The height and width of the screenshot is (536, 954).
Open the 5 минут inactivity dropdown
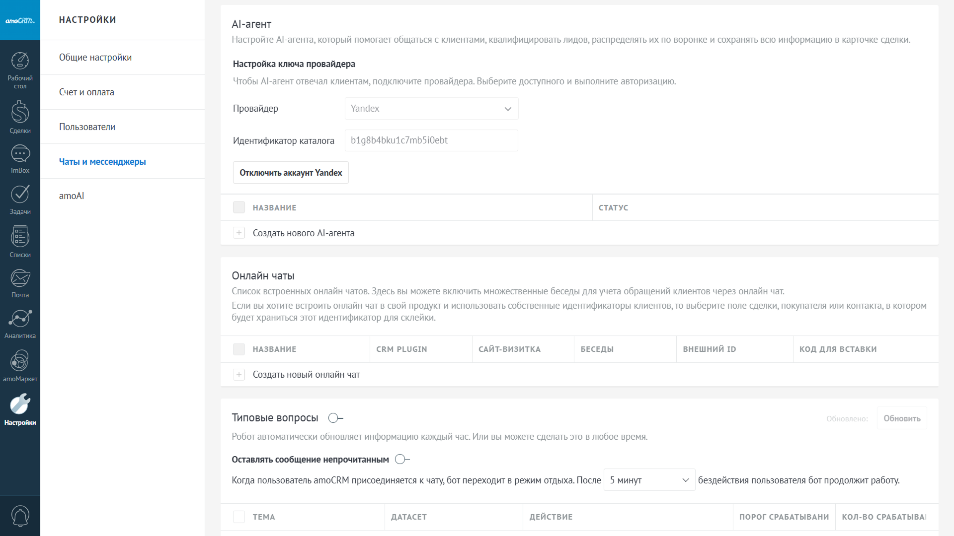(649, 480)
